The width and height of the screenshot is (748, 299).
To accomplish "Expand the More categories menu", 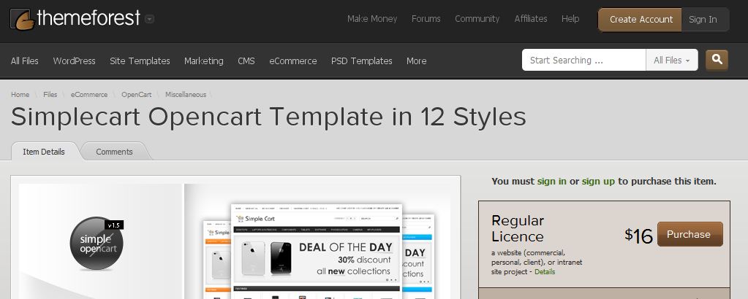I will [x=417, y=61].
